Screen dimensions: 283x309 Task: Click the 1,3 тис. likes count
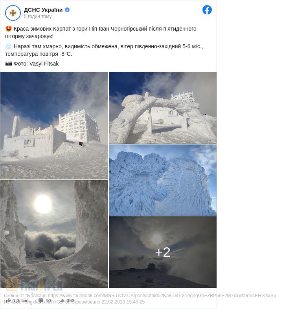coord(21,301)
